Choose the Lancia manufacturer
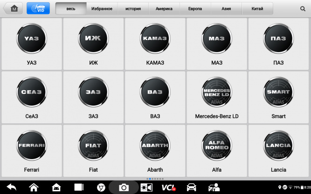311x194 pixels. coord(278,151)
